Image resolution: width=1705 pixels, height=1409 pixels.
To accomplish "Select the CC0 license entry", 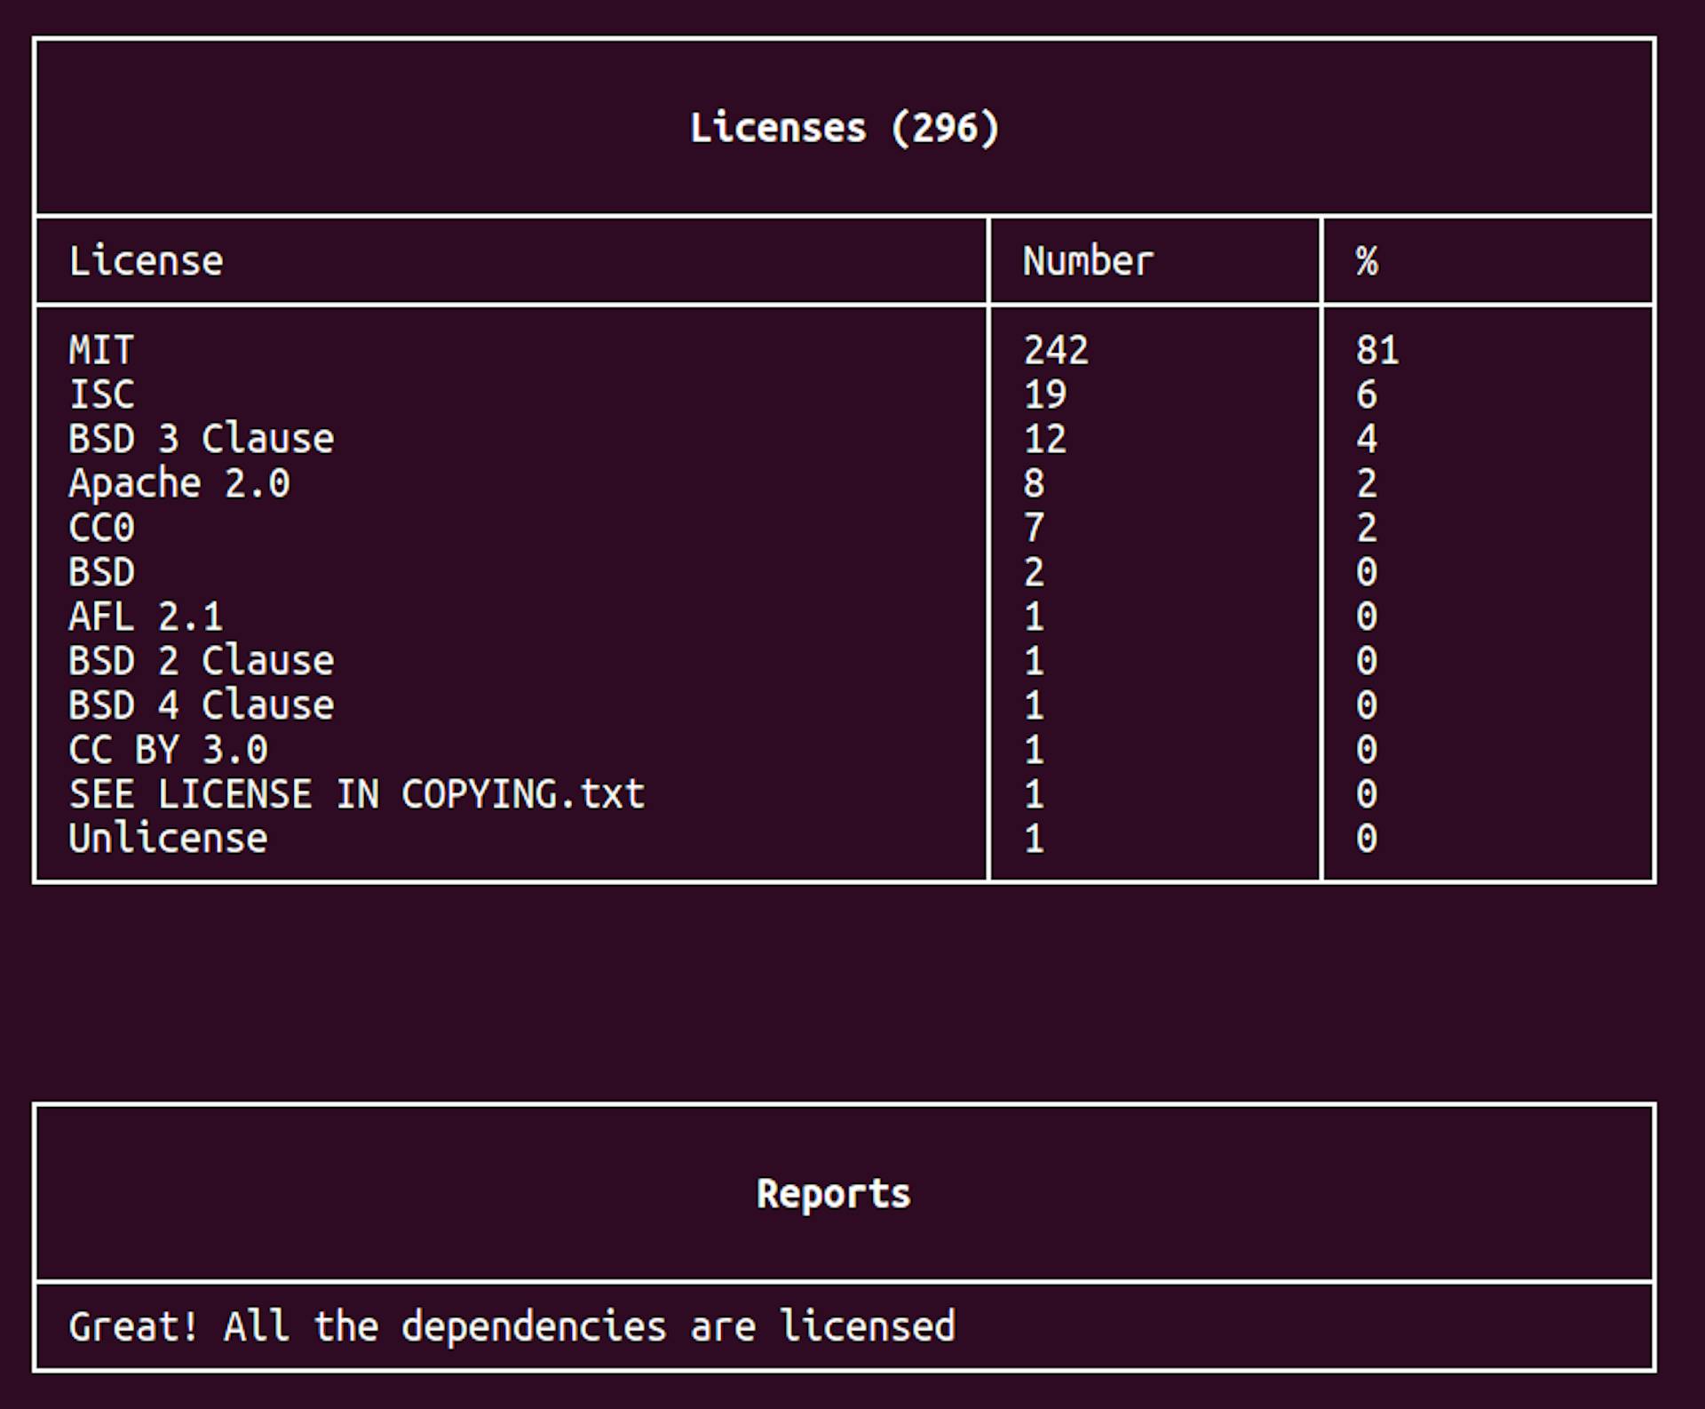I will pyautogui.click(x=101, y=528).
